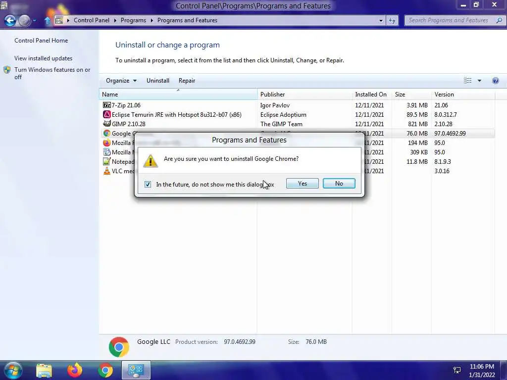Click Control Panel icon in address bar
Screen dimensions: 507x380
coord(59,20)
